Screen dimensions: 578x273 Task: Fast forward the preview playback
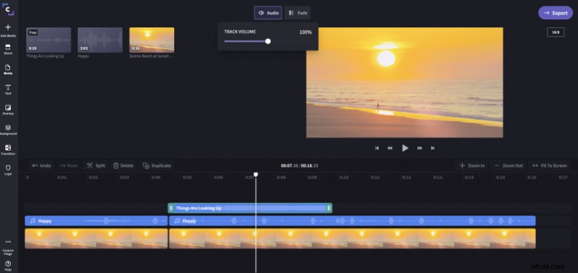[420, 148]
